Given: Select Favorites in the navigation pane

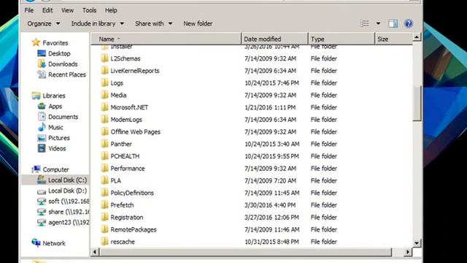Looking at the screenshot, I should 55,43.
